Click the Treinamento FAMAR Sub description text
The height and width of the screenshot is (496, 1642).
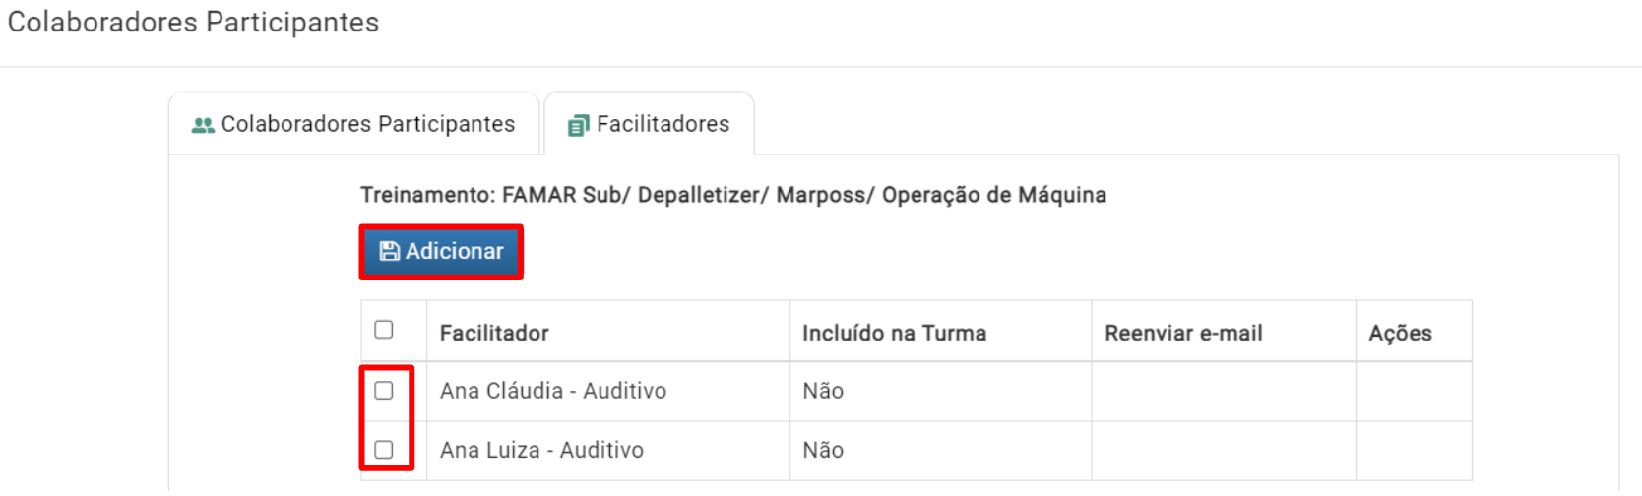[x=733, y=195]
